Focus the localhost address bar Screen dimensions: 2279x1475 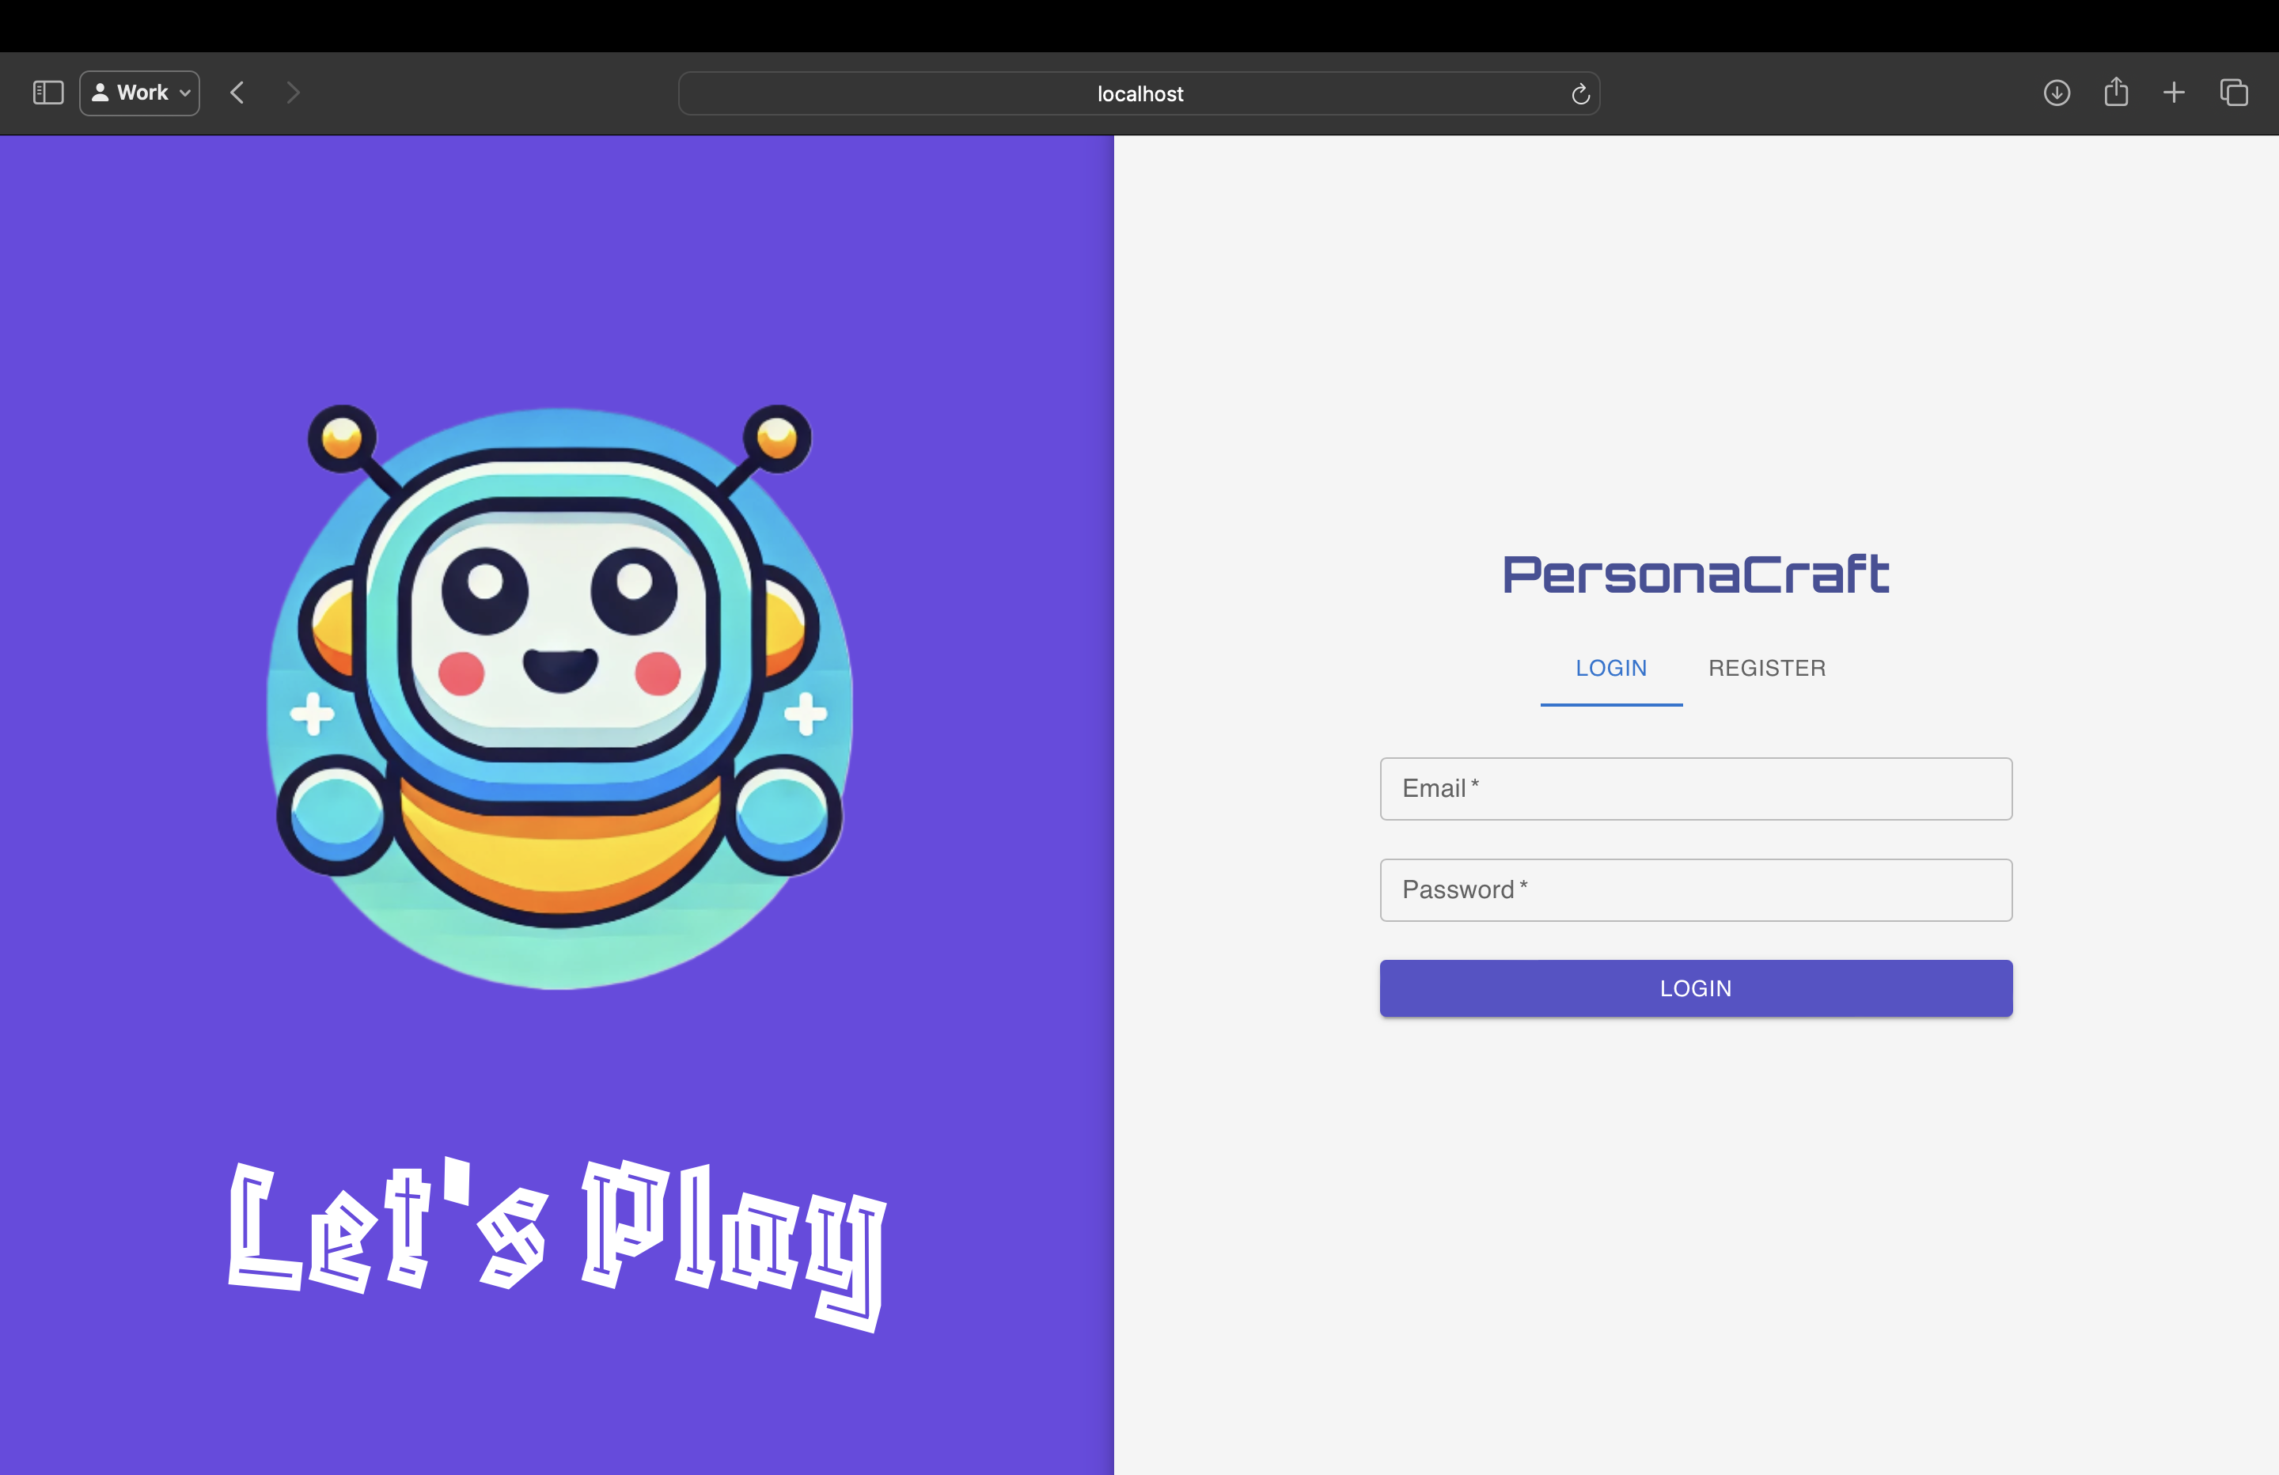[1138, 94]
